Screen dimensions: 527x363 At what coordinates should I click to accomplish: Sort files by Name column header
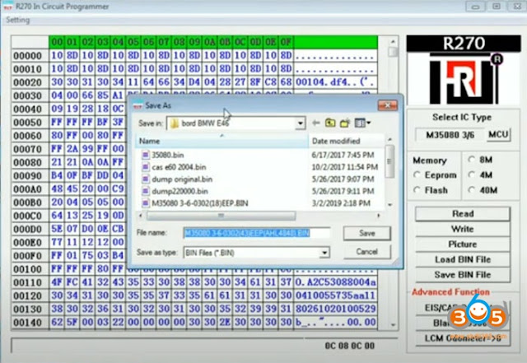tap(222, 142)
